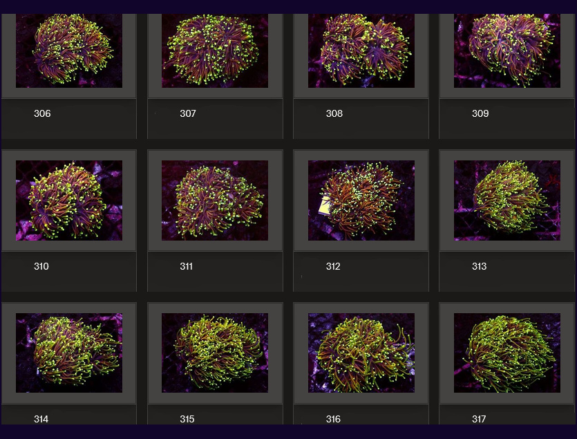Click the item number 314
The image size is (577, 439).
tap(41, 419)
